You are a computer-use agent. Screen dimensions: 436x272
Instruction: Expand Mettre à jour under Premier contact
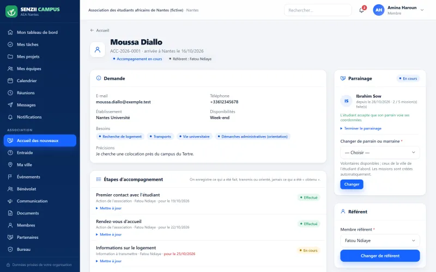pos(108,208)
